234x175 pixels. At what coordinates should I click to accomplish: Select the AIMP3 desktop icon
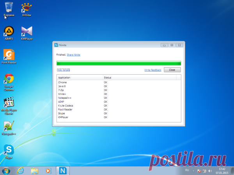pyautogui.click(x=9, y=33)
